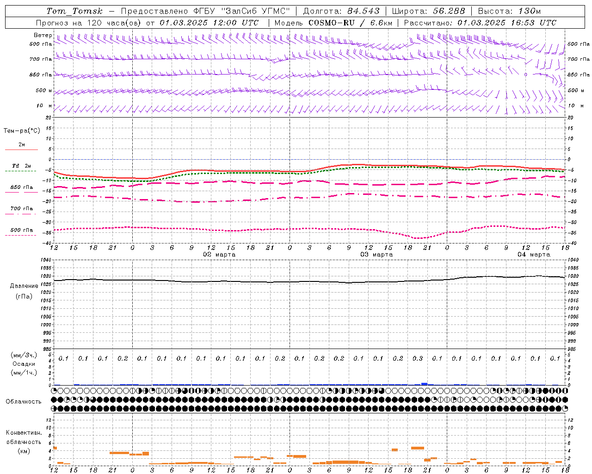The height and width of the screenshot is (474, 592).
Task: Click the 10 м wind level label on left axis
Action: point(44,106)
